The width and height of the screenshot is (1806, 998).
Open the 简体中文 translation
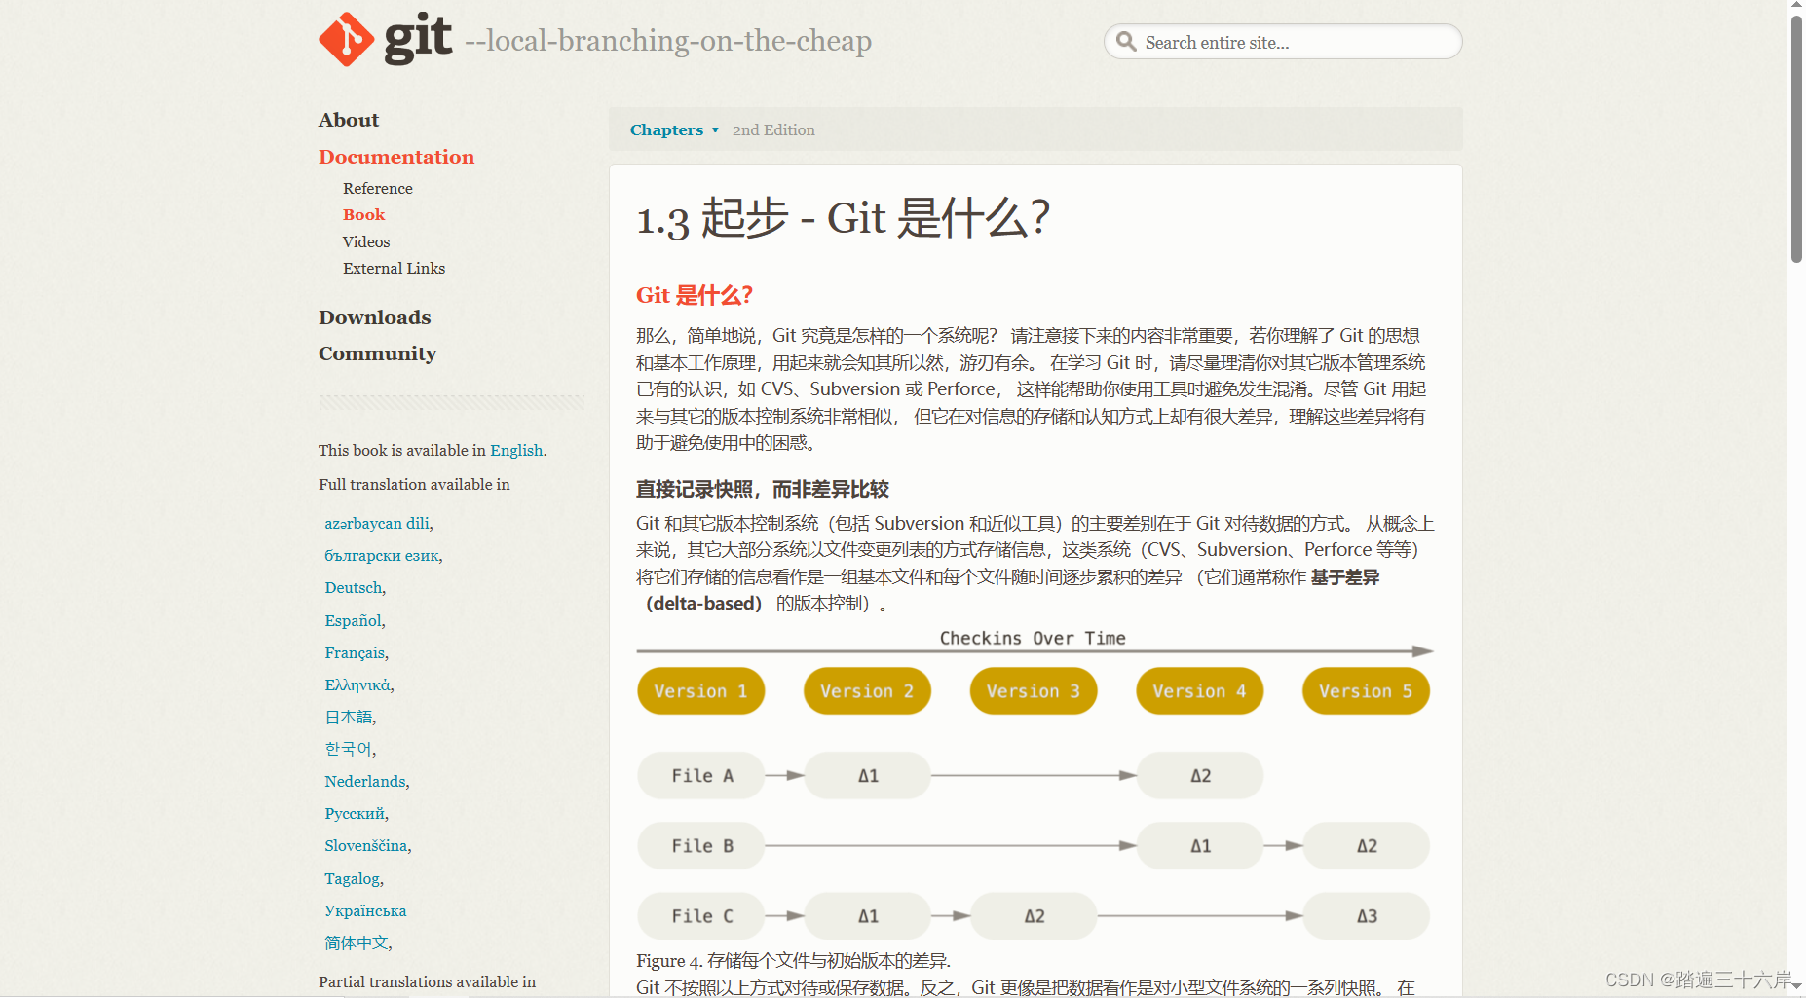coord(357,943)
